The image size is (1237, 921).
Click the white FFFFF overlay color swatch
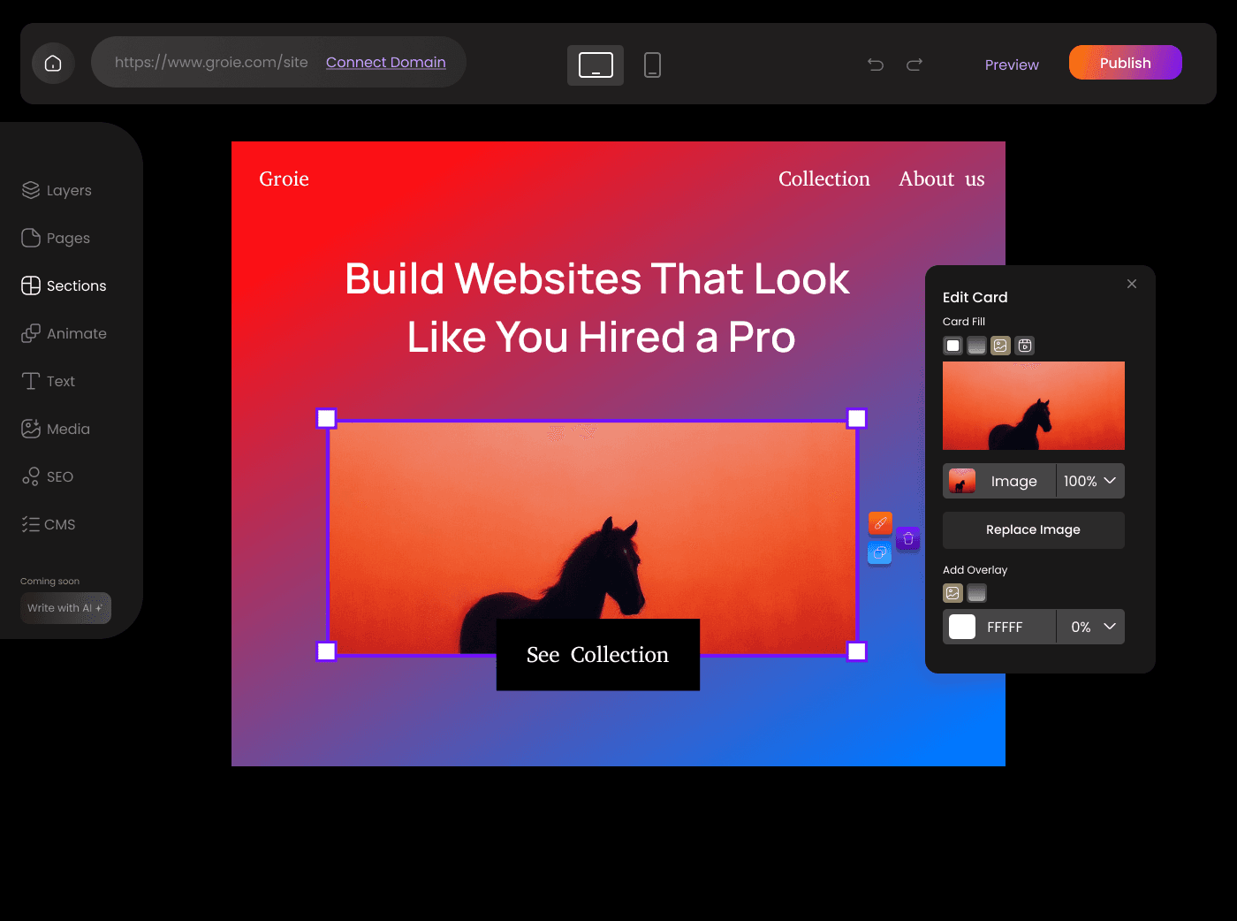962,627
